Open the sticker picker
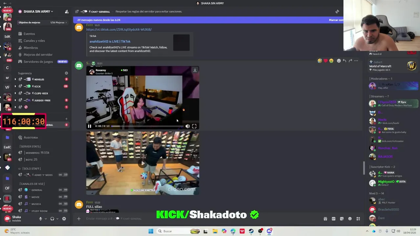The width and height of the screenshot is (420, 236). click(342, 219)
